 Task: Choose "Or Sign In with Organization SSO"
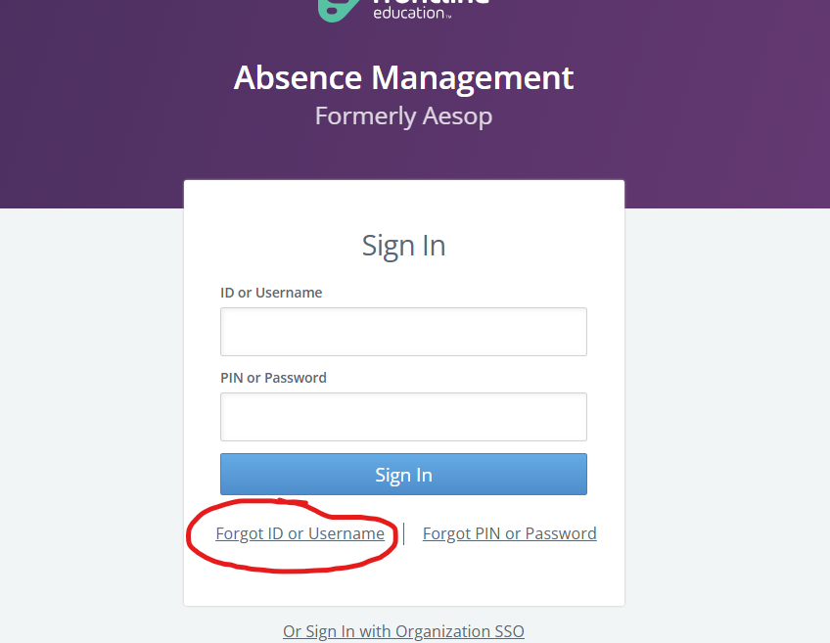403,631
